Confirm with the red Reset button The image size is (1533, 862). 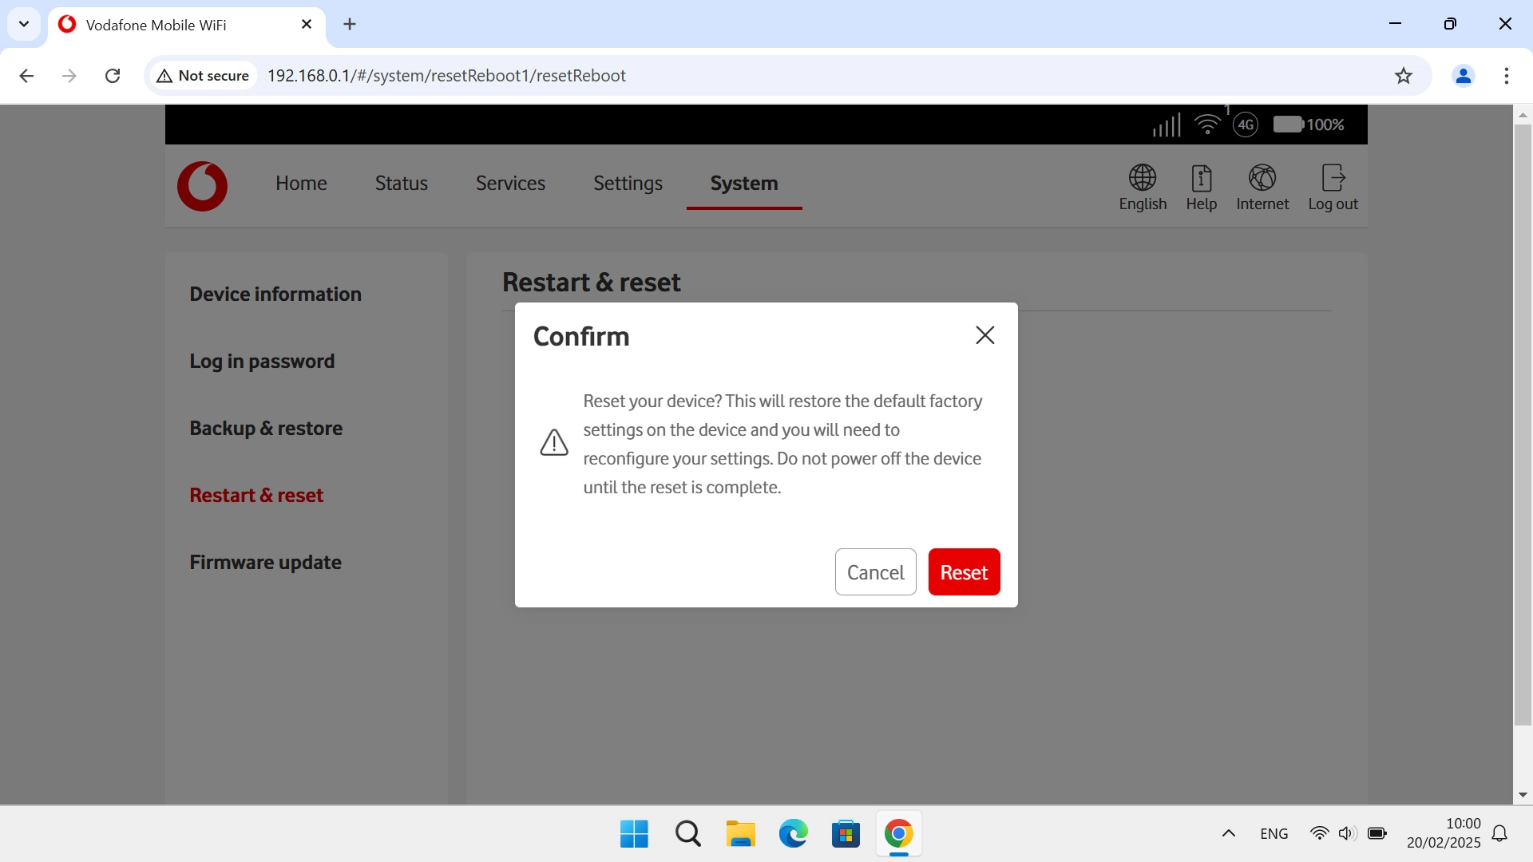(x=964, y=572)
